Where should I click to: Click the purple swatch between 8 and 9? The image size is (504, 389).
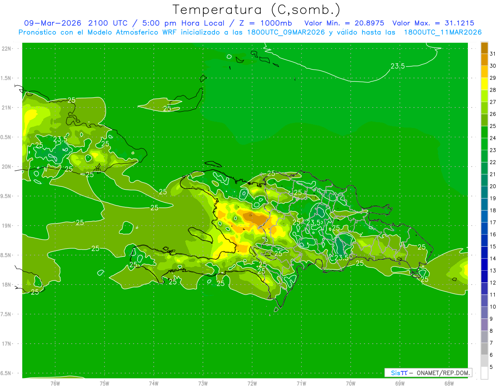pos(484,325)
